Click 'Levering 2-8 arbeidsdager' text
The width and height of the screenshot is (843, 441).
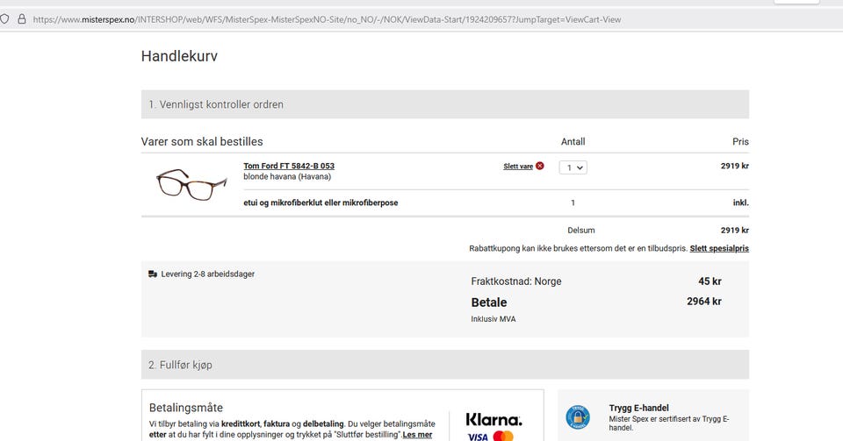(207, 274)
